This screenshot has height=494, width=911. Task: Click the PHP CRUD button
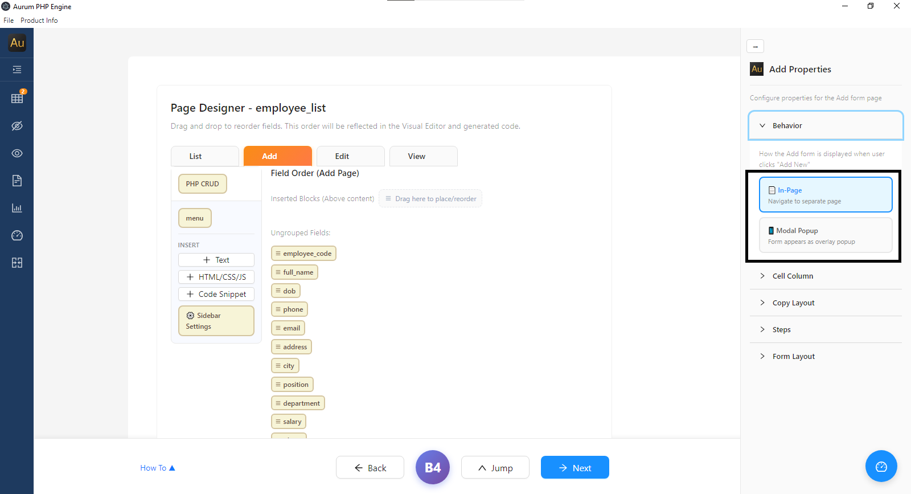(x=203, y=184)
